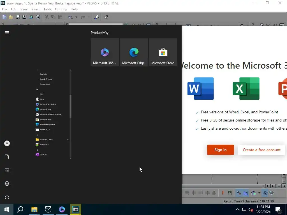Switch to the Vegas Pro taskbar icon

pos(75,209)
